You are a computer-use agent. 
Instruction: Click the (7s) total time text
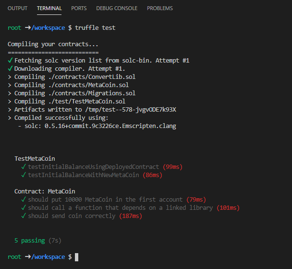(x=55, y=241)
